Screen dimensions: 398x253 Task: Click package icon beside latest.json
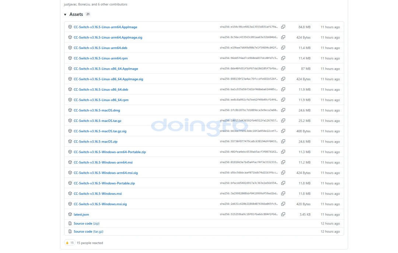click(x=70, y=214)
